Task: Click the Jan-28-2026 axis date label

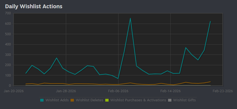Action: (x=66, y=91)
